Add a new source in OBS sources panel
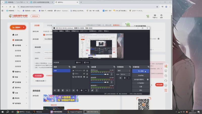 pyautogui.click(x=73, y=90)
